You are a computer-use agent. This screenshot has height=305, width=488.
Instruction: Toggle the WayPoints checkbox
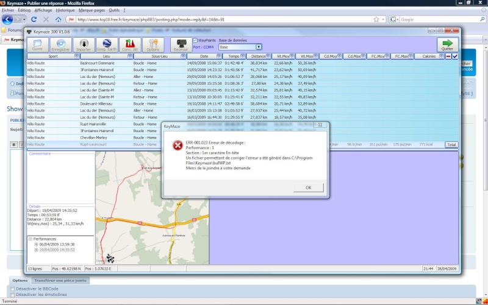click(195, 40)
